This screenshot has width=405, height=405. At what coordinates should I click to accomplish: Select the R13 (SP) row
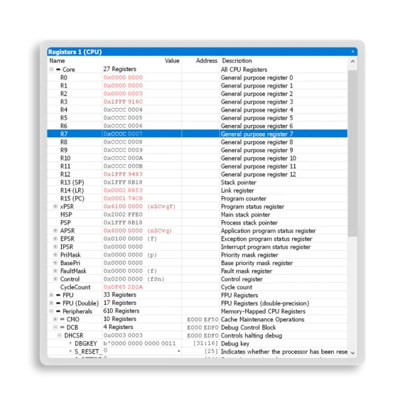coord(198,182)
